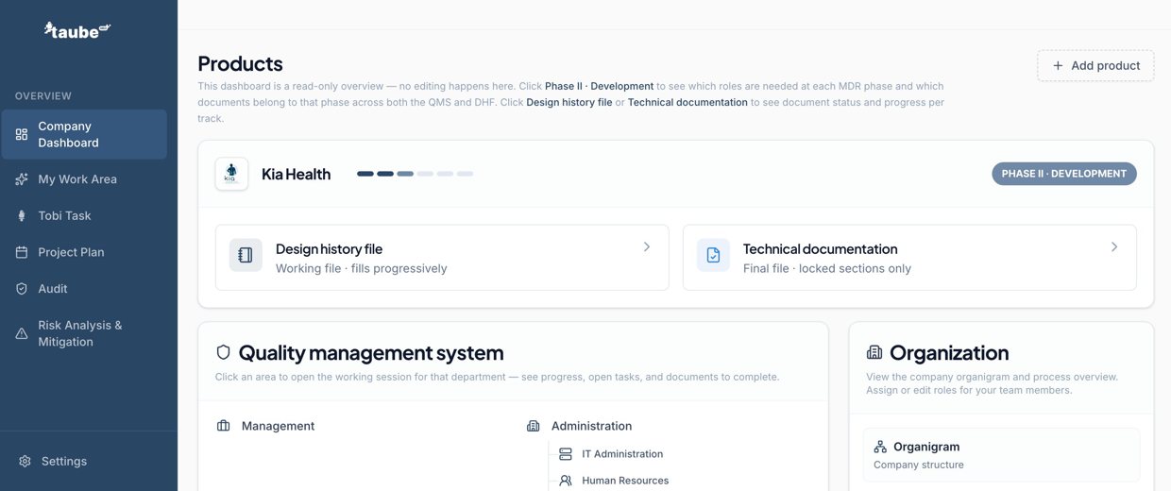
Task: Open the Organigram company structure card
Action: pyautogui.click(x=1001, y=455)
